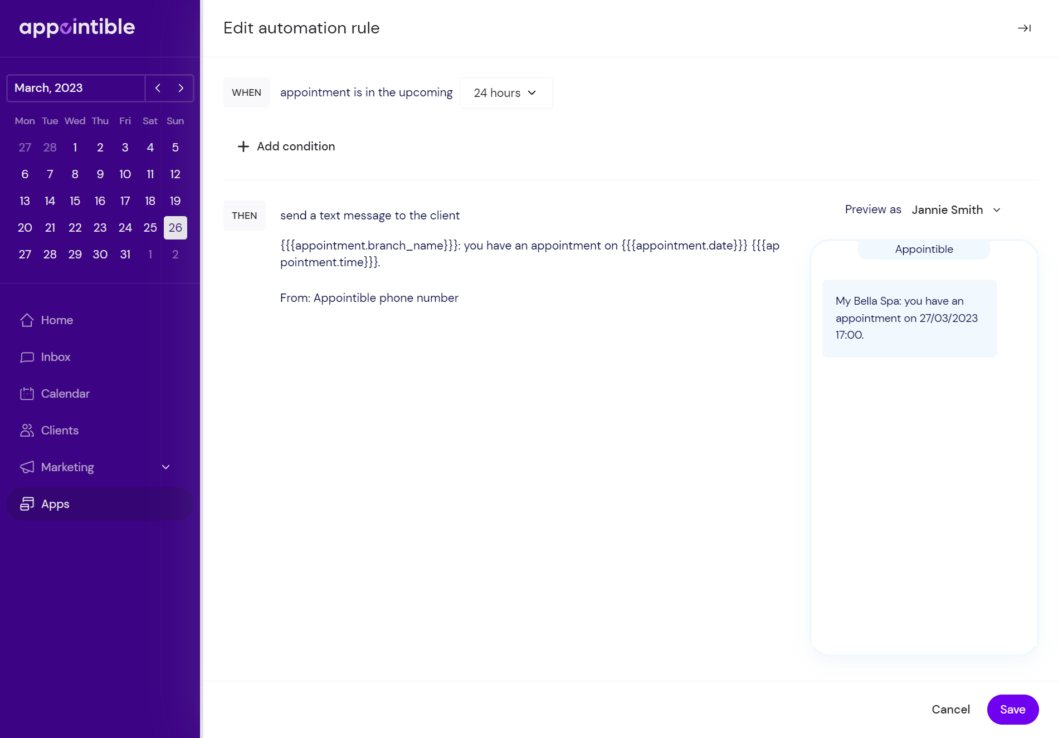Click the Marketing megaphone icon

point(26,467)
